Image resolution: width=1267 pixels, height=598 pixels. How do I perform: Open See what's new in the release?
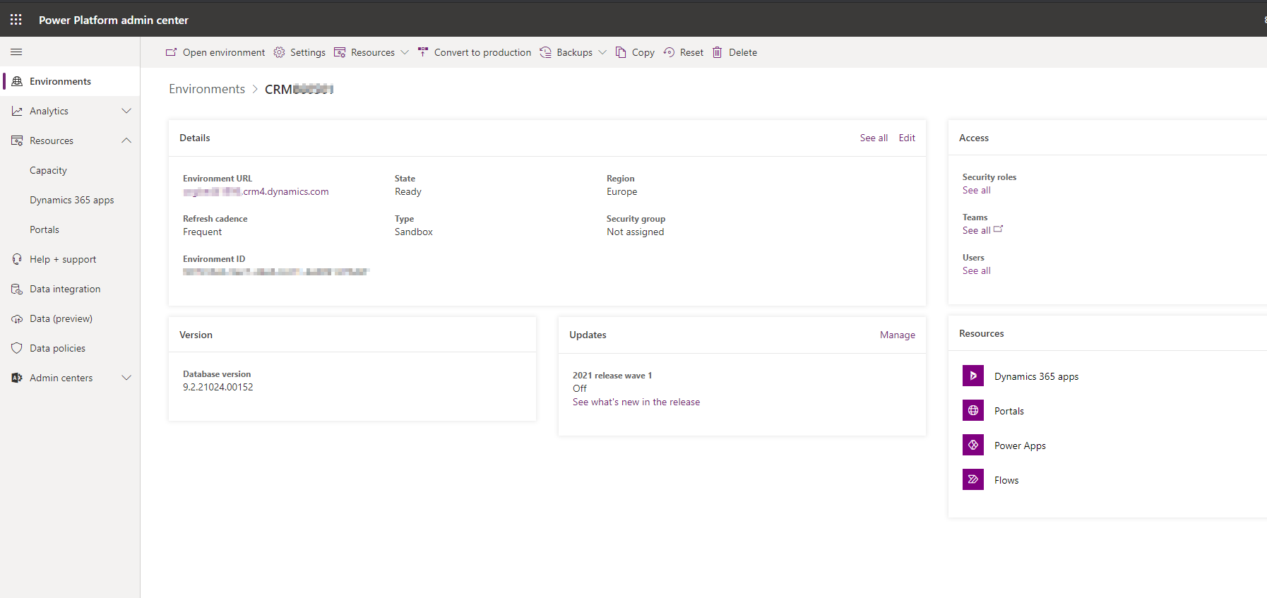[x=636, y=402]
